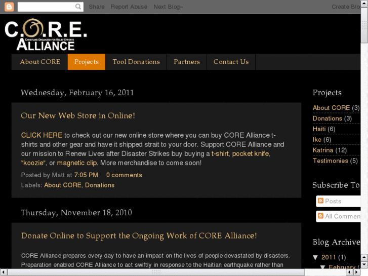Viewport: 368px width, 276px height.
Task: Click the search magnifier icon in navbar
Action: (x=78, y=7)
